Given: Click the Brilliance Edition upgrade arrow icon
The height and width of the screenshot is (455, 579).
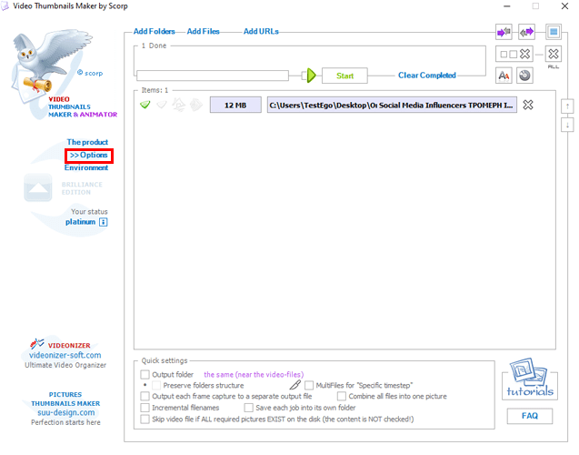Looking at the screenshot, I should click(38, 187).
